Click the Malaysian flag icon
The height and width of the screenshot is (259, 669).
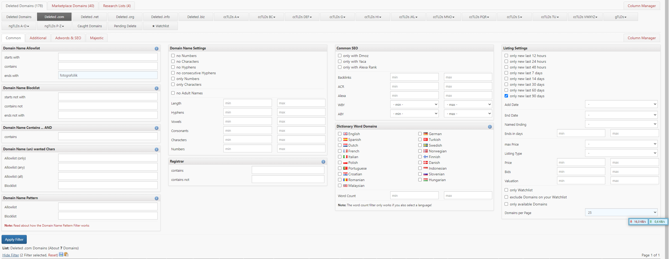tap(345, 186)
